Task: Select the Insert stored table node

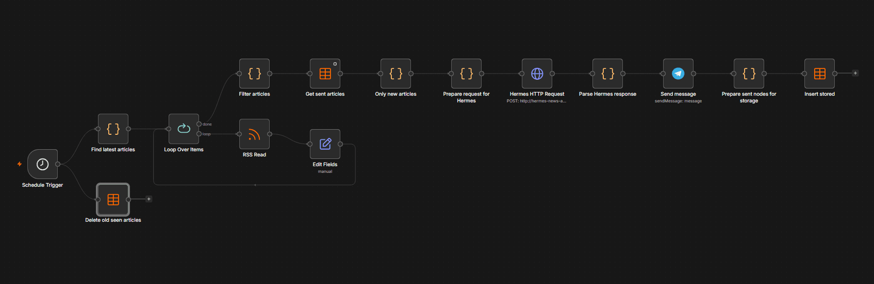Action: (x=819, y=74)
